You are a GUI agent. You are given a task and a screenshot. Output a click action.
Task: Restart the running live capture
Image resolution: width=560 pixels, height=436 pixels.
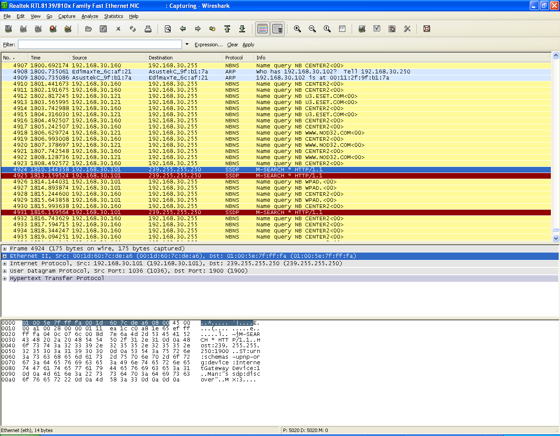[x=68, y=29]
